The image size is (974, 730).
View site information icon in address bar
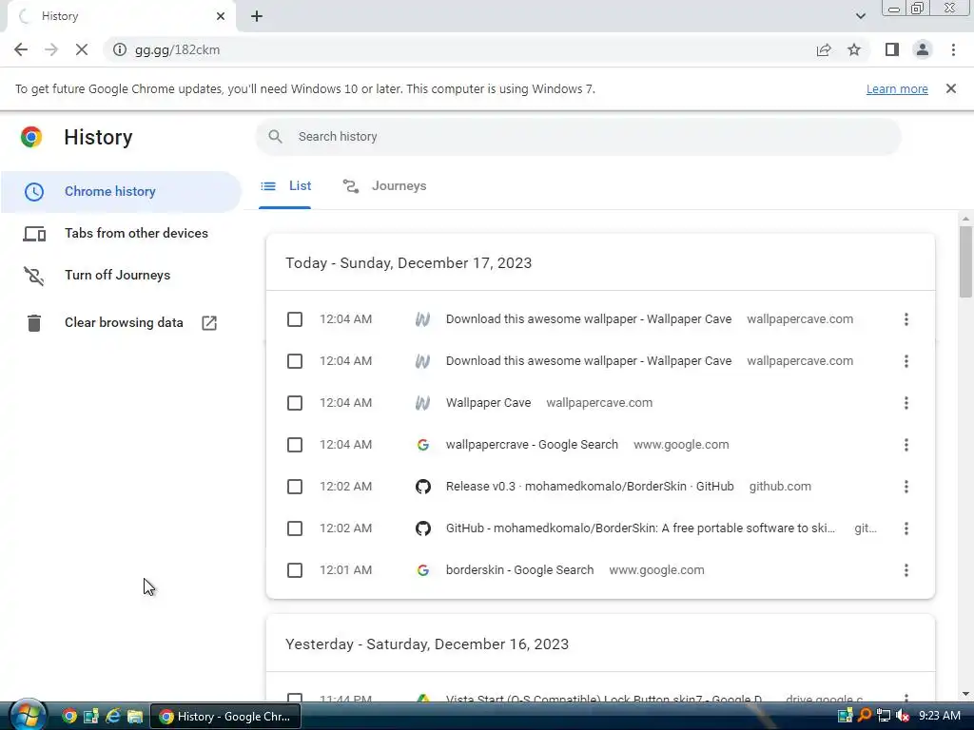click(x=119, y=49)
